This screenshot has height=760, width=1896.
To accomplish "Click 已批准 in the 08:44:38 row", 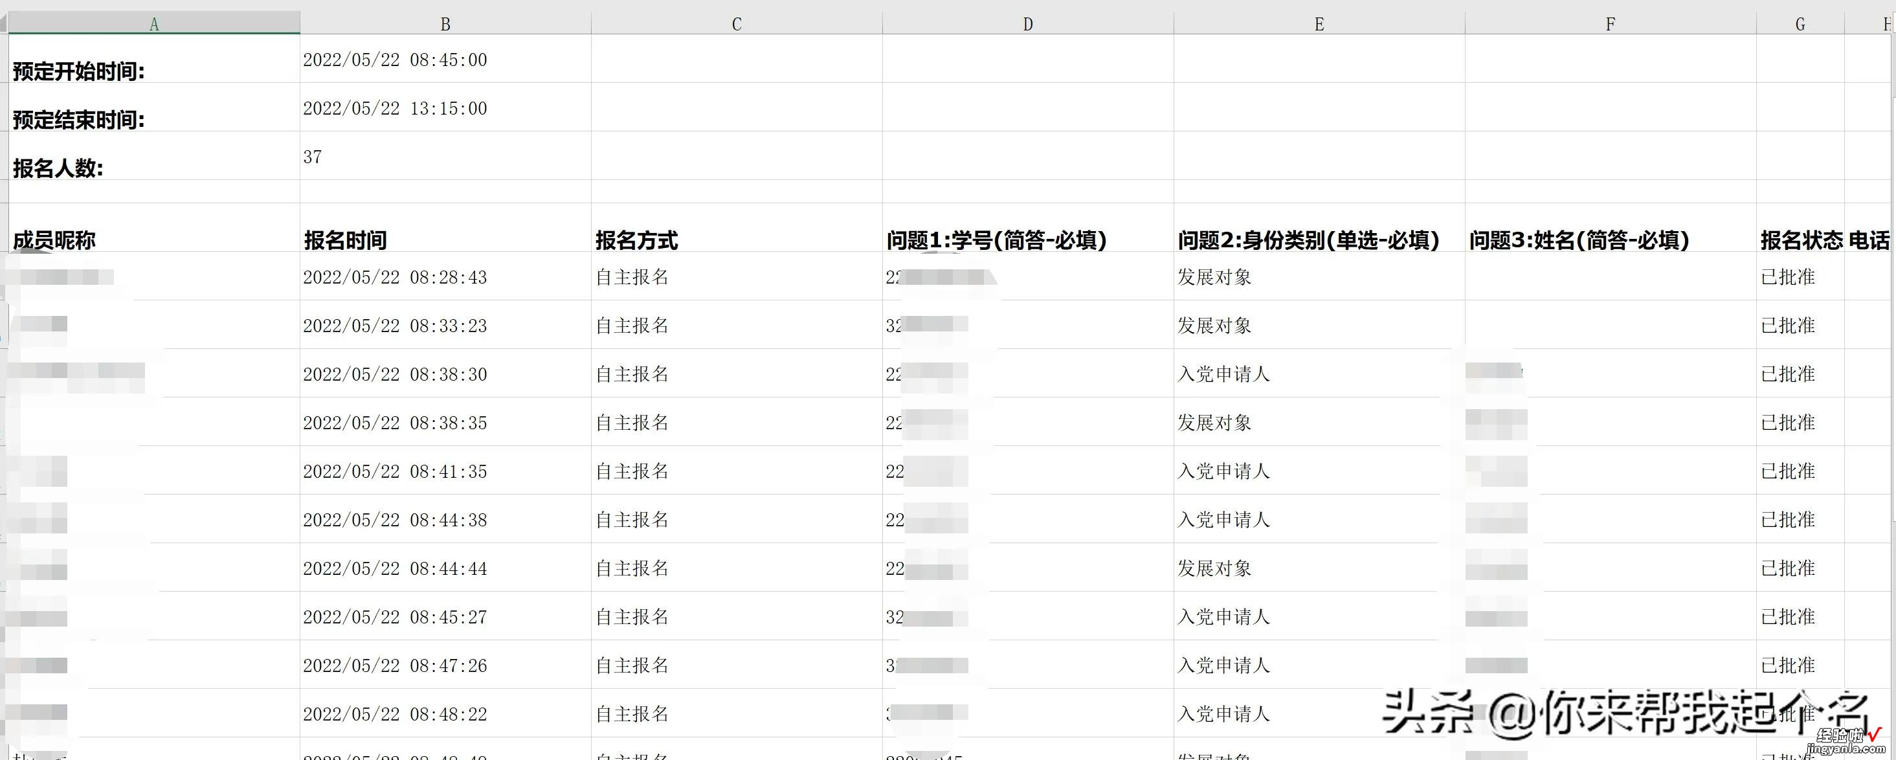I will tap(1789, 520).
